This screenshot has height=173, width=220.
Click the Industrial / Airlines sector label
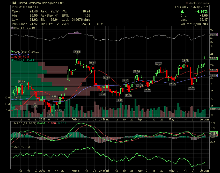(x=25, y=7)
